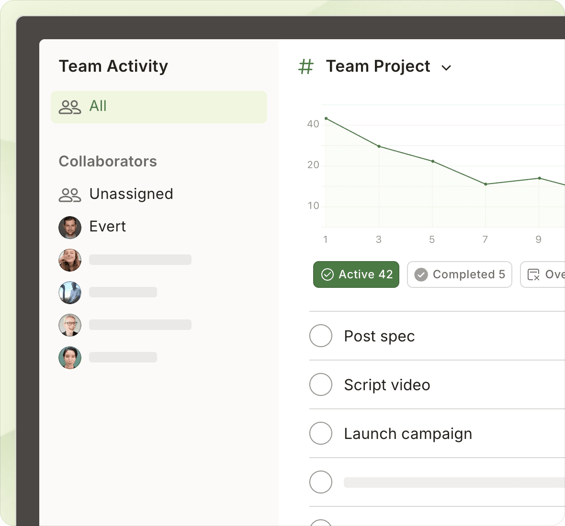Click the people icon next to All
Screen dimensions: 565x526
[69, 106]
